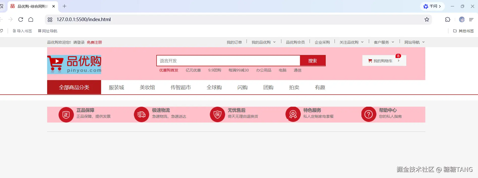Open 网址导航 bookmark item

[x=48, y=31]
